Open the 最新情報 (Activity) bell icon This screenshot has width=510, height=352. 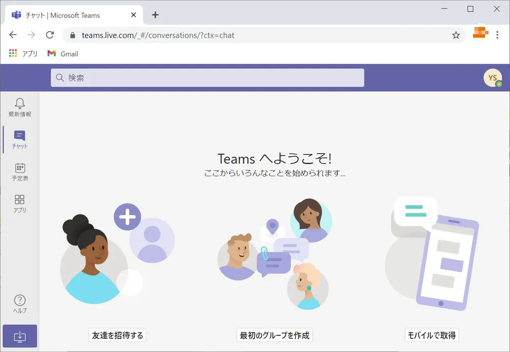tap(19, 107)
